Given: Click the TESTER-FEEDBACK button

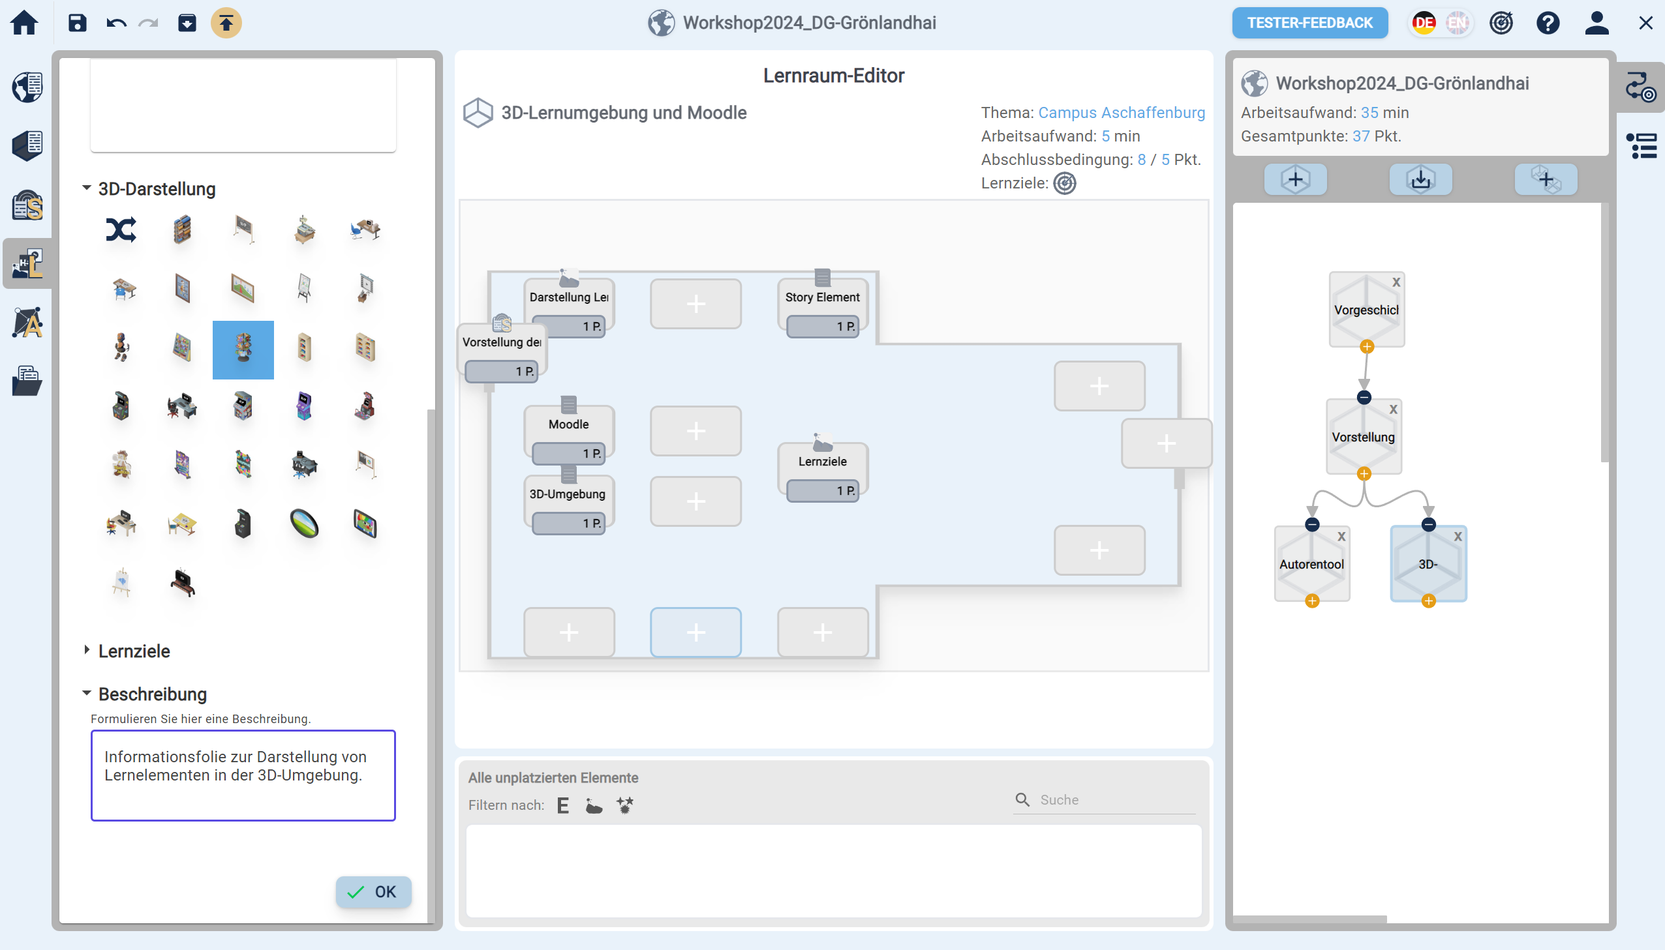Looking at the screenshot, I should tap(1309, 23).
